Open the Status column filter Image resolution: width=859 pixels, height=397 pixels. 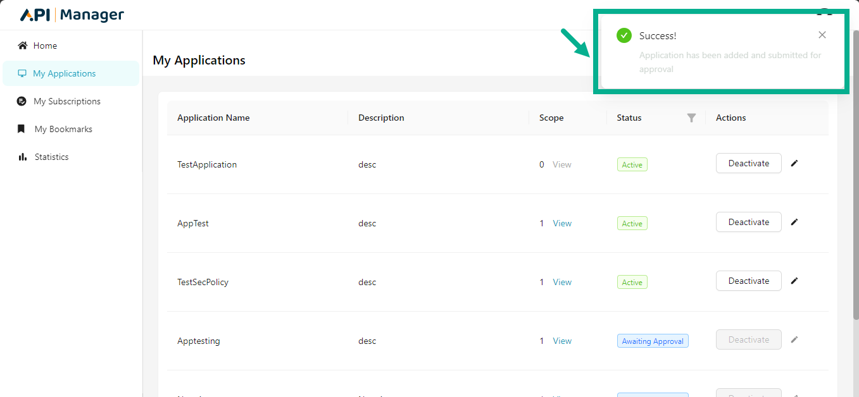(x=691, y=118)
